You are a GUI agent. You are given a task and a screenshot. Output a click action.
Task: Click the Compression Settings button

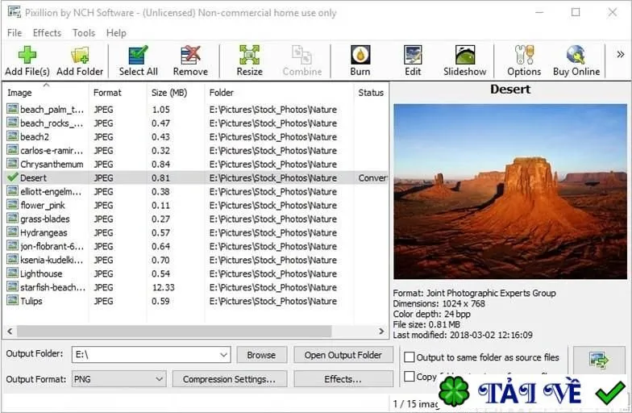229,379
